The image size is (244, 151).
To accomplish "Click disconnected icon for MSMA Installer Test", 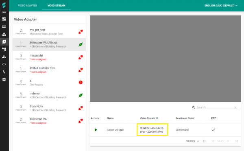I will pyautogui.click(x=81, y=70).
